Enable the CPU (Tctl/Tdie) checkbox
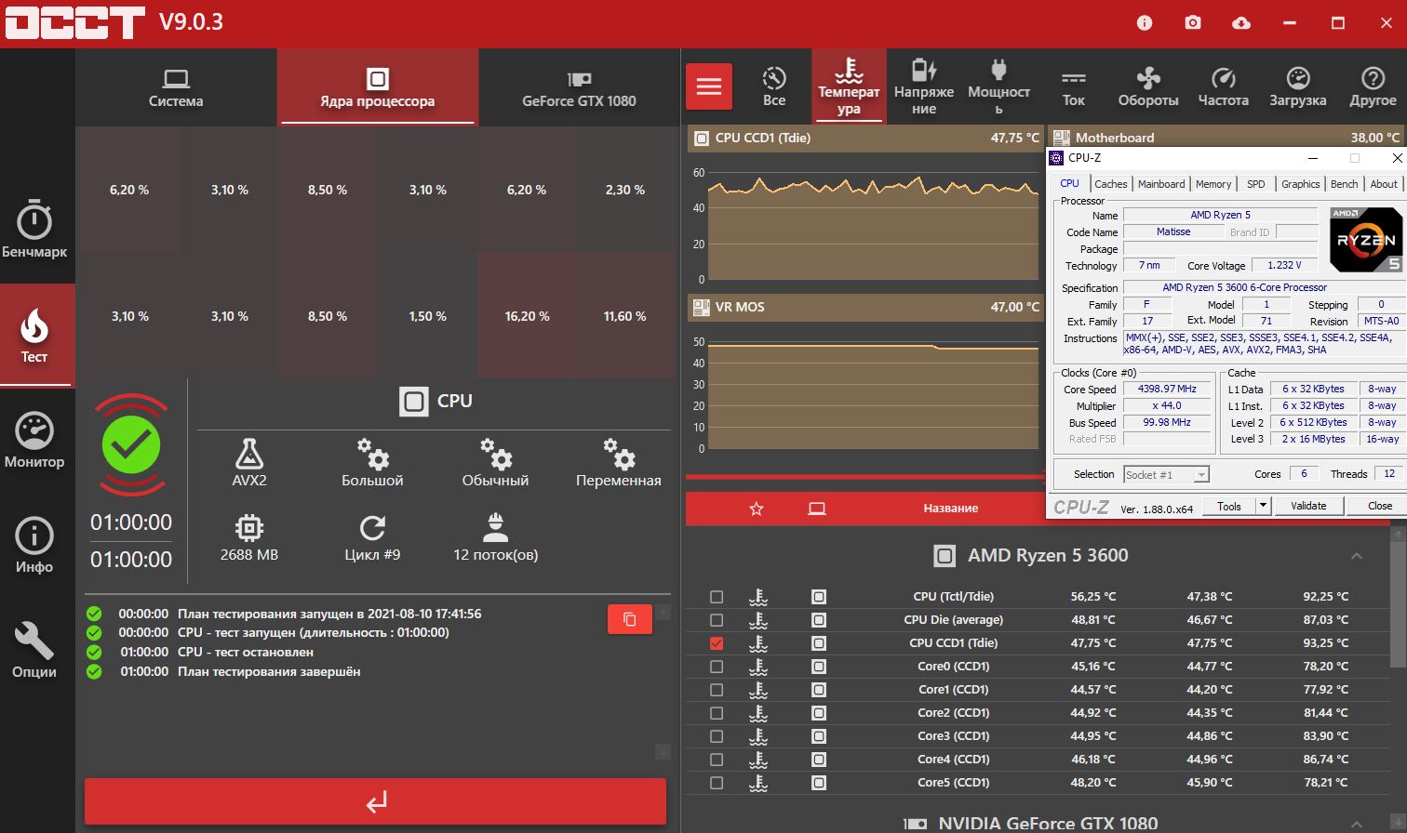The height and width of the screenshot is (833, 1407). [x=717, y=597]
